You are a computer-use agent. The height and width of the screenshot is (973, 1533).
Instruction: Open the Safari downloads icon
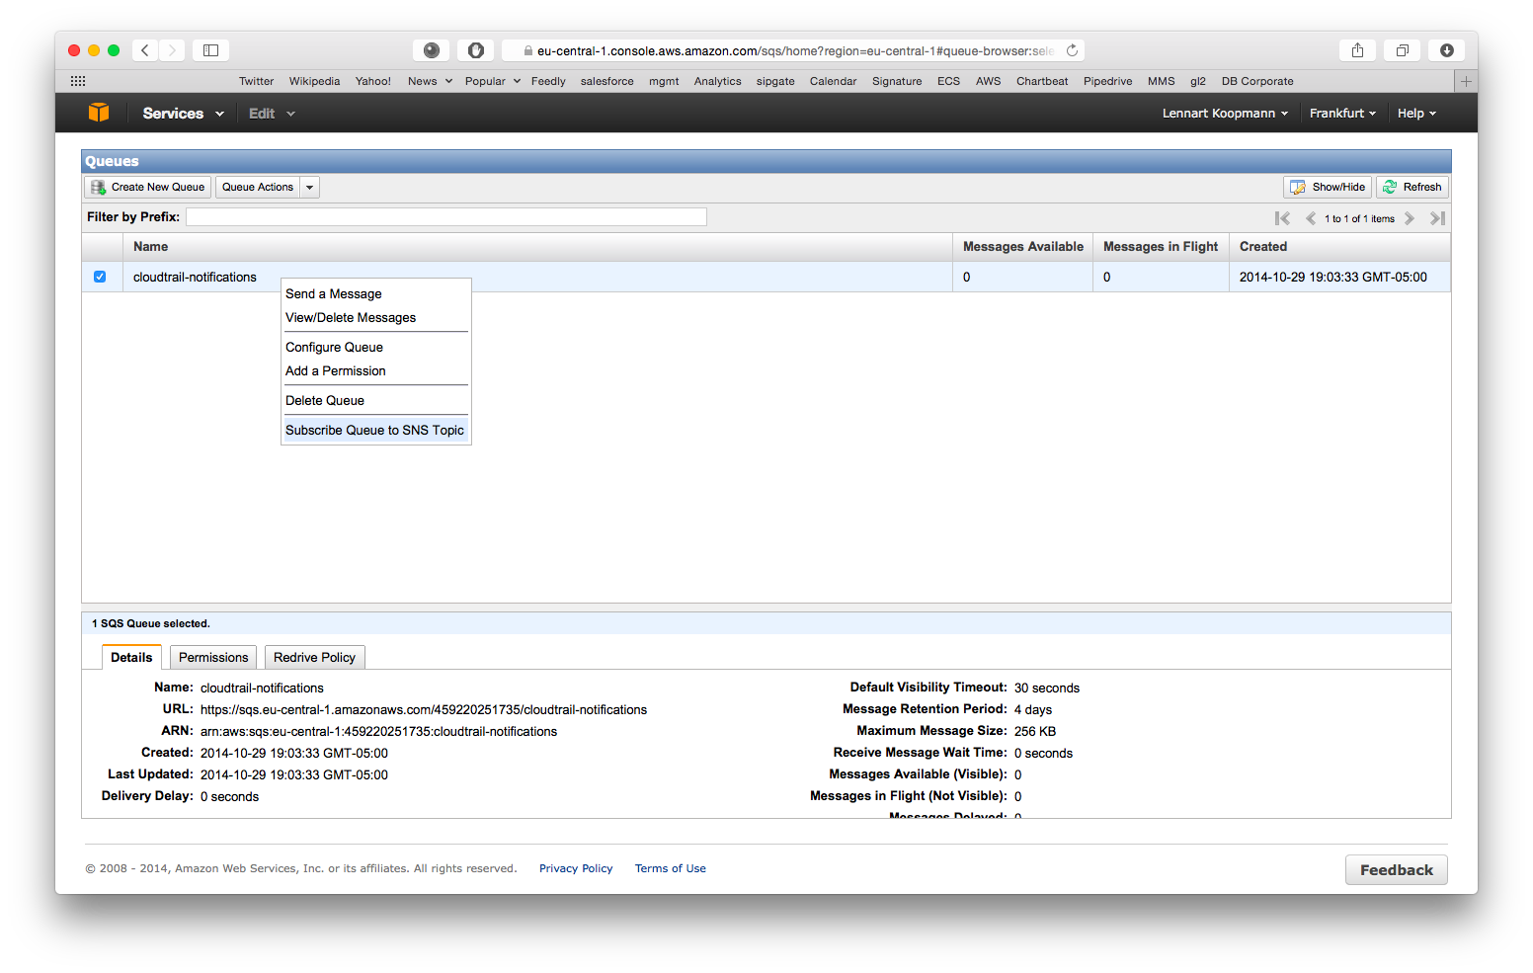[x=1446, y=50]
